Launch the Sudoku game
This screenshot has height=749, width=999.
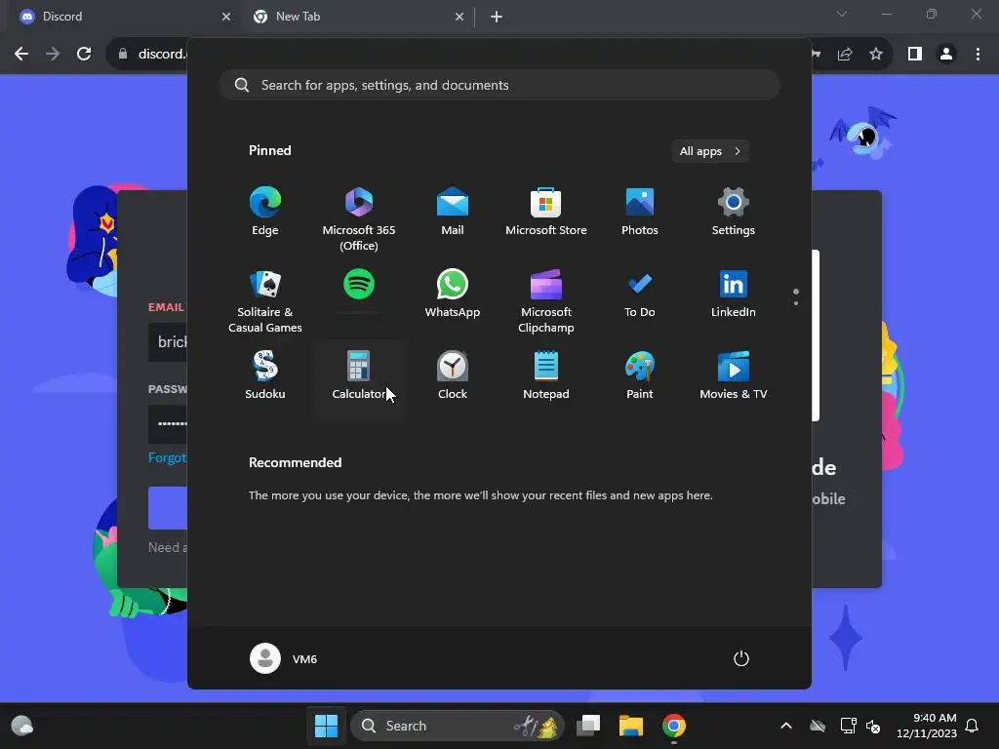265,375
